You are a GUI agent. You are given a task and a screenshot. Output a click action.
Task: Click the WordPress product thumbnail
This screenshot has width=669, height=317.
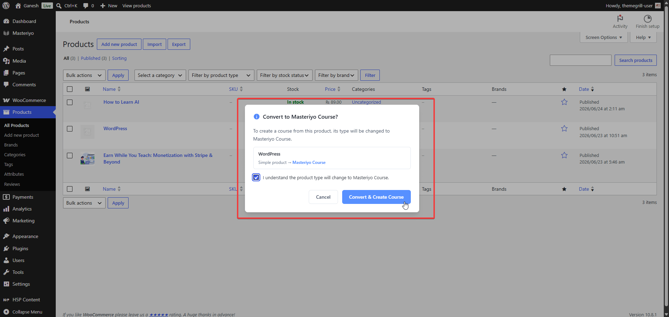tap(87, 132)
